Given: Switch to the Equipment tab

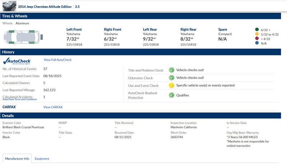Looking at the screenshot, I should pos(42,158).
